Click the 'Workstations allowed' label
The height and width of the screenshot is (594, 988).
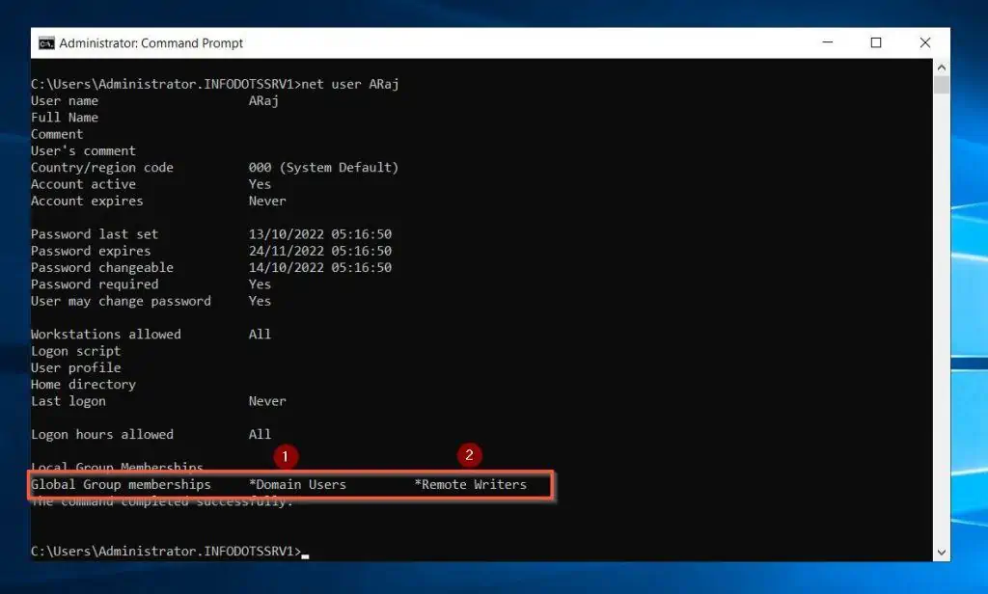click(x=106, y=335)
